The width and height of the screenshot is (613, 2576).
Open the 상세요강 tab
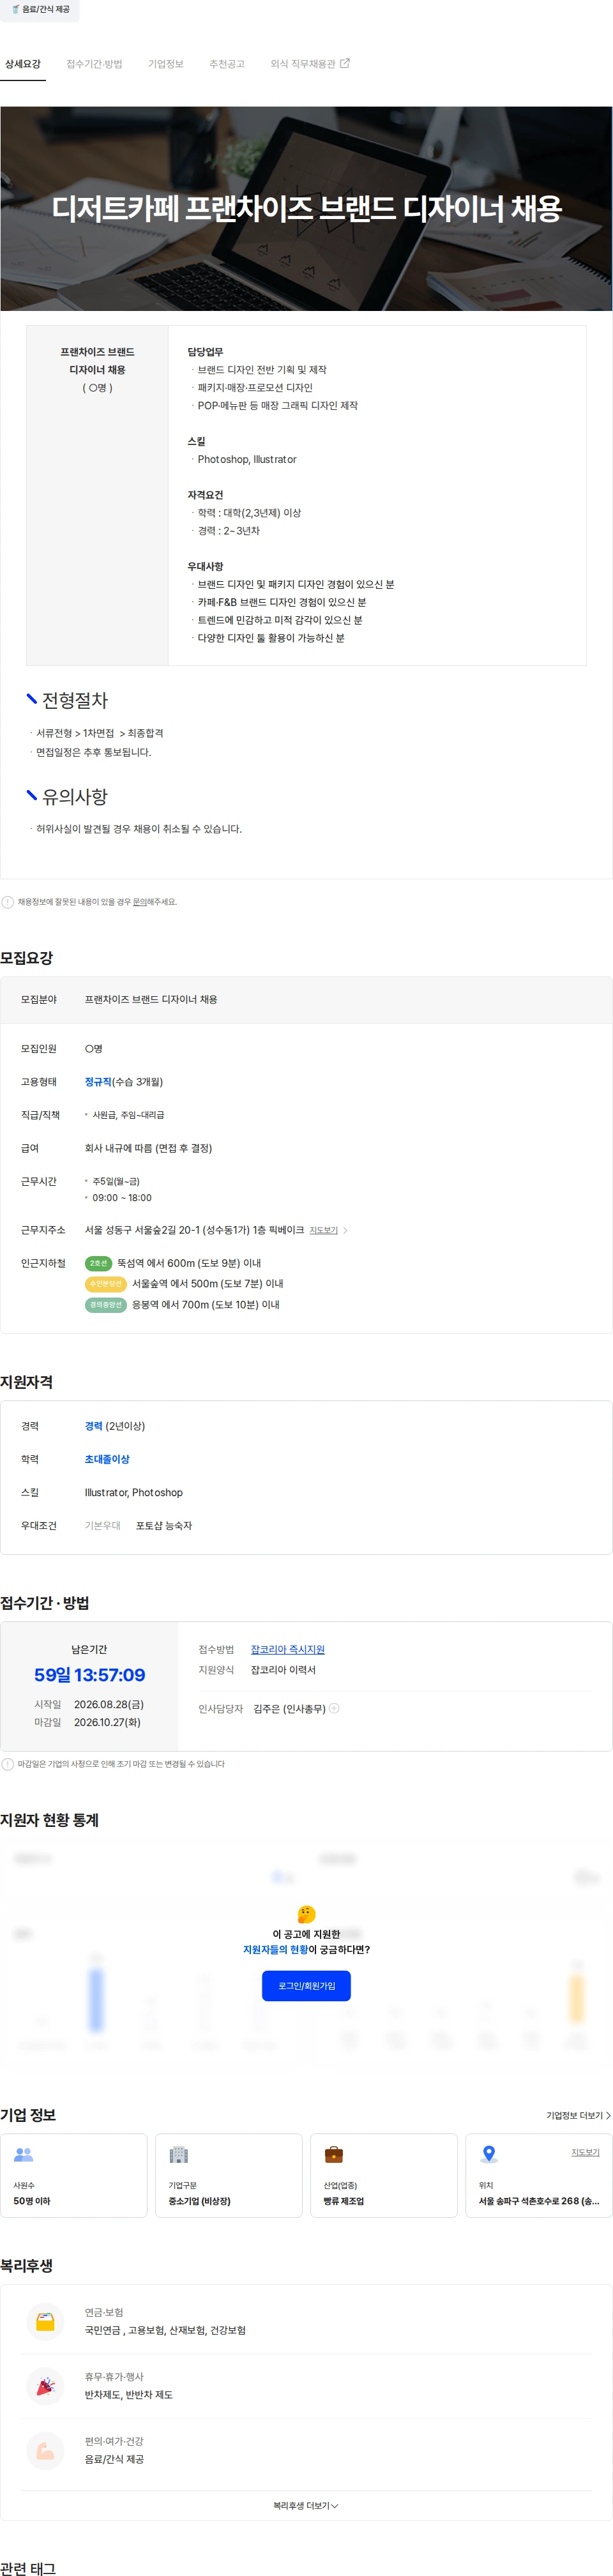23,64
